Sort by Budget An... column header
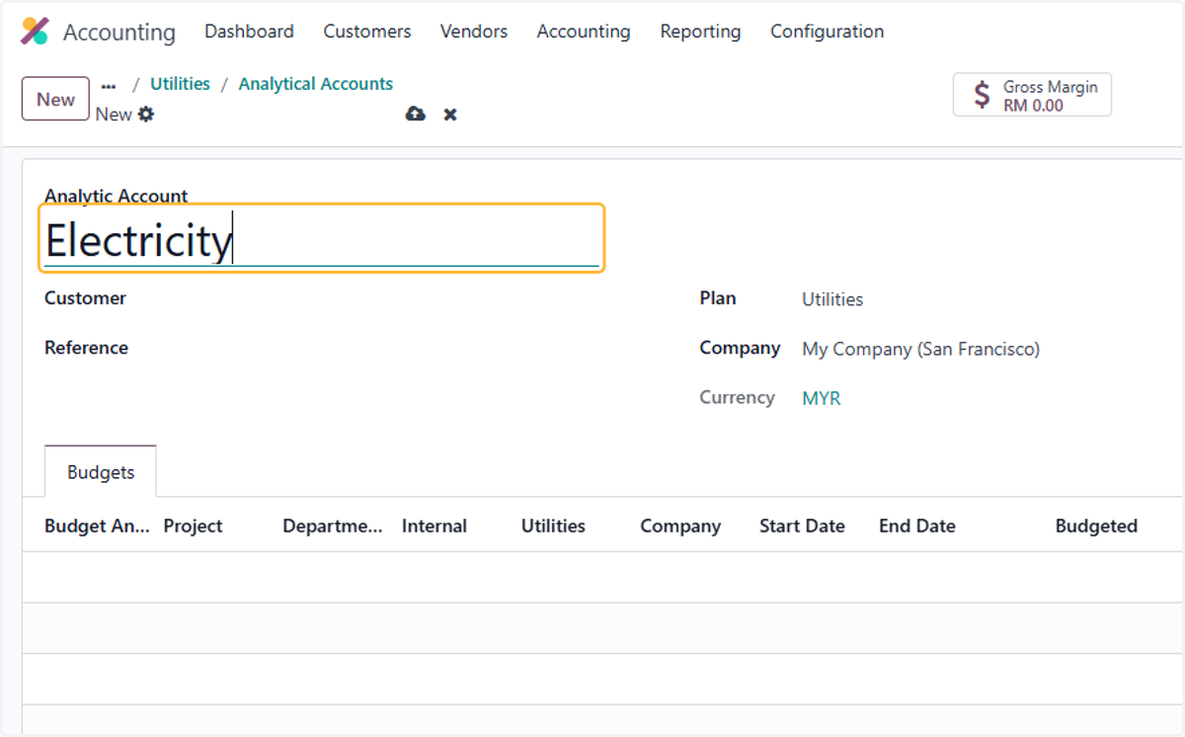The image size is (1185, 737). click(x=97, y=526)
